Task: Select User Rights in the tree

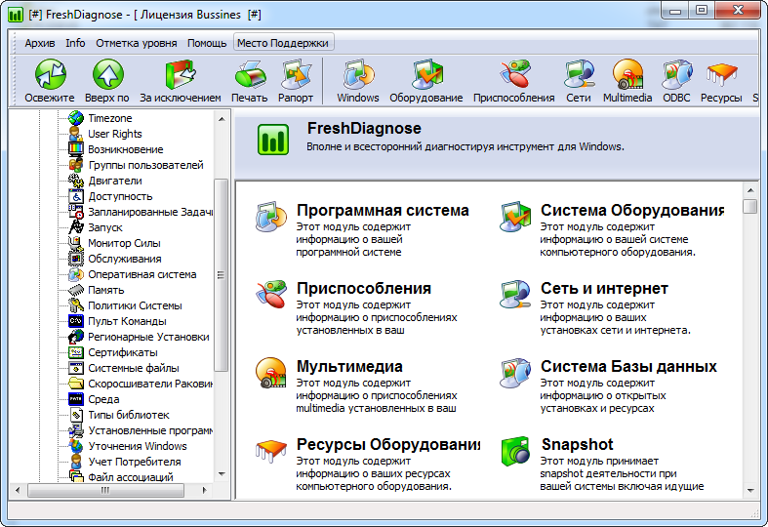Action: coord(114,134)
